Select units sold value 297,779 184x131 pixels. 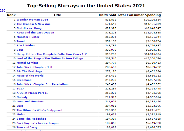pos(111,63)
